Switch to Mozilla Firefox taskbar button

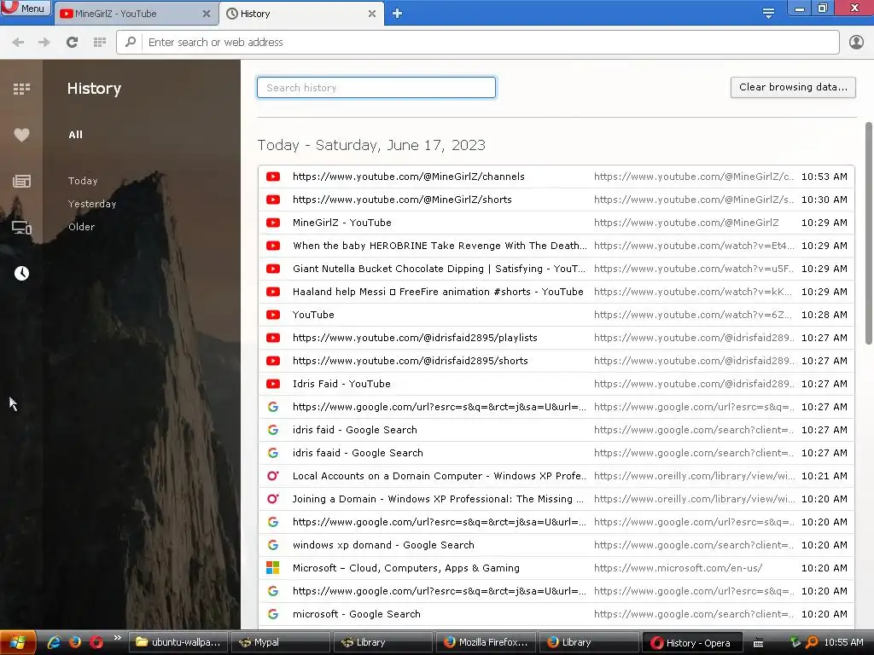tap(486, 642)
